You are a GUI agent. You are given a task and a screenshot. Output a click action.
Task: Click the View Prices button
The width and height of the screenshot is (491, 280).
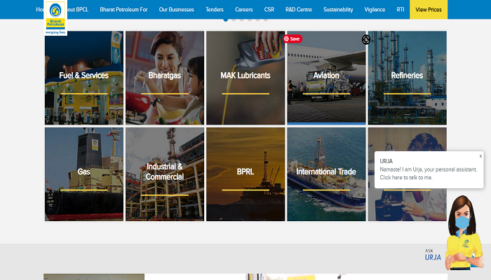(x=429, y=10)
